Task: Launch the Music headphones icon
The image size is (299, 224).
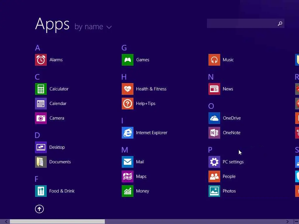Action: 214,60
